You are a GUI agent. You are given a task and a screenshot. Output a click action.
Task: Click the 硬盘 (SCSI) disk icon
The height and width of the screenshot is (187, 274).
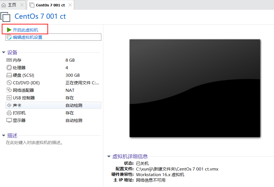tap(9, 75)
